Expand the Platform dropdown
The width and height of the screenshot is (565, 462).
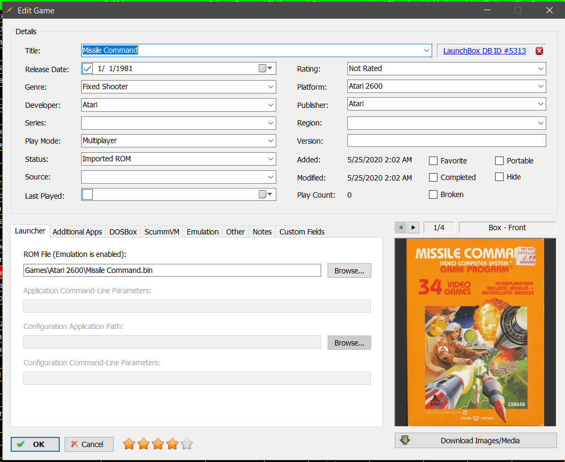(x=540, y=86)
